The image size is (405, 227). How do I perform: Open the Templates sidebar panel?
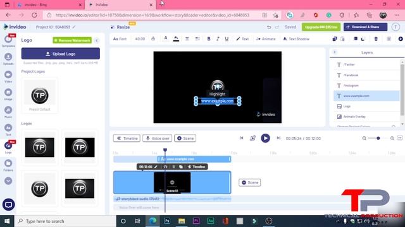click(x=8, y=40)
